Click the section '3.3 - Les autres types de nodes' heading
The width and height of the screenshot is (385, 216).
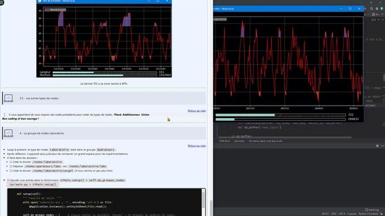point(40,98)
